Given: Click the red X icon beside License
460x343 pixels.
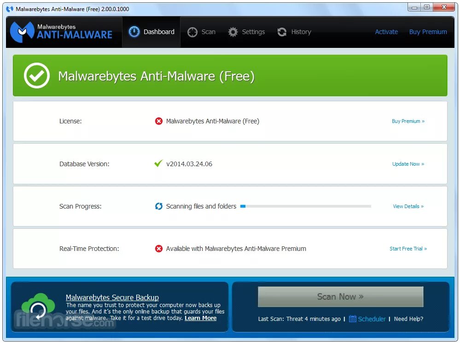Looking at the screenshot, I should click(159, 121).
